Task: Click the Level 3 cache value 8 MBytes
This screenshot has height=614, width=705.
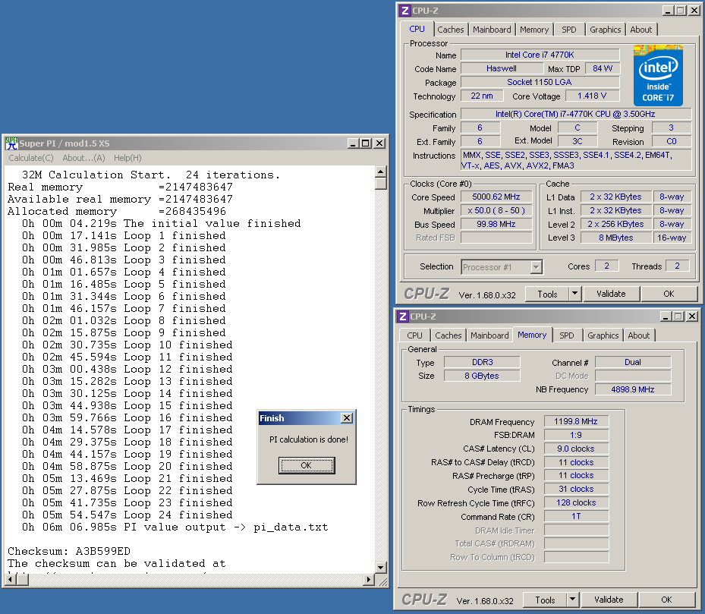Action: tap(615, 238)
